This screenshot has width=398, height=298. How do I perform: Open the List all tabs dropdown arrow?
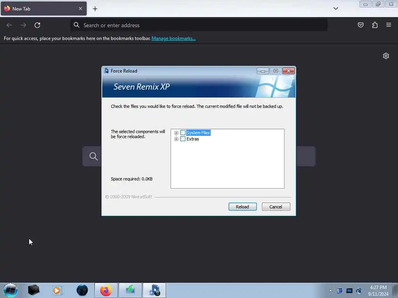pyautogui.click(x=335, y=9)
